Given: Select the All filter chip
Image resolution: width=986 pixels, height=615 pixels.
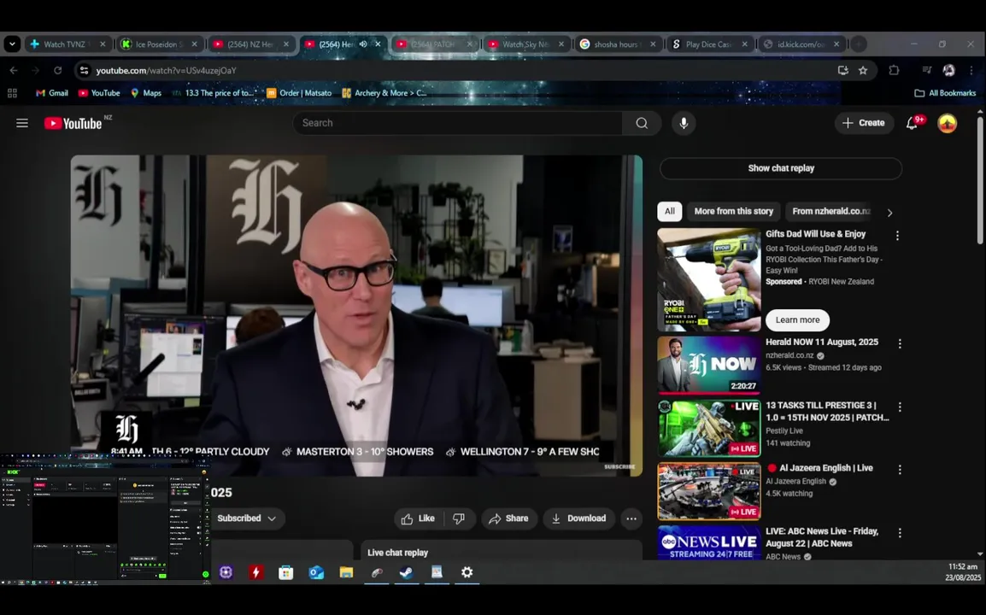Looking at the screenshot, I should click(x=670, y=211).
